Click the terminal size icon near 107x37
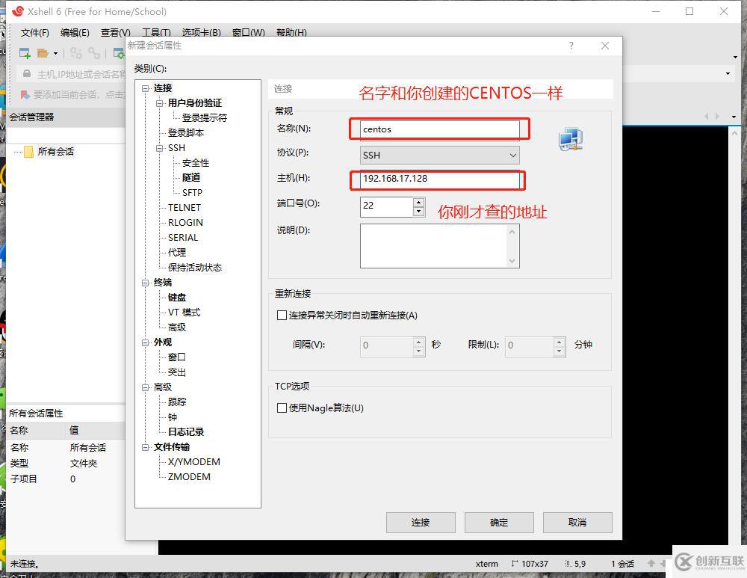 515,564
